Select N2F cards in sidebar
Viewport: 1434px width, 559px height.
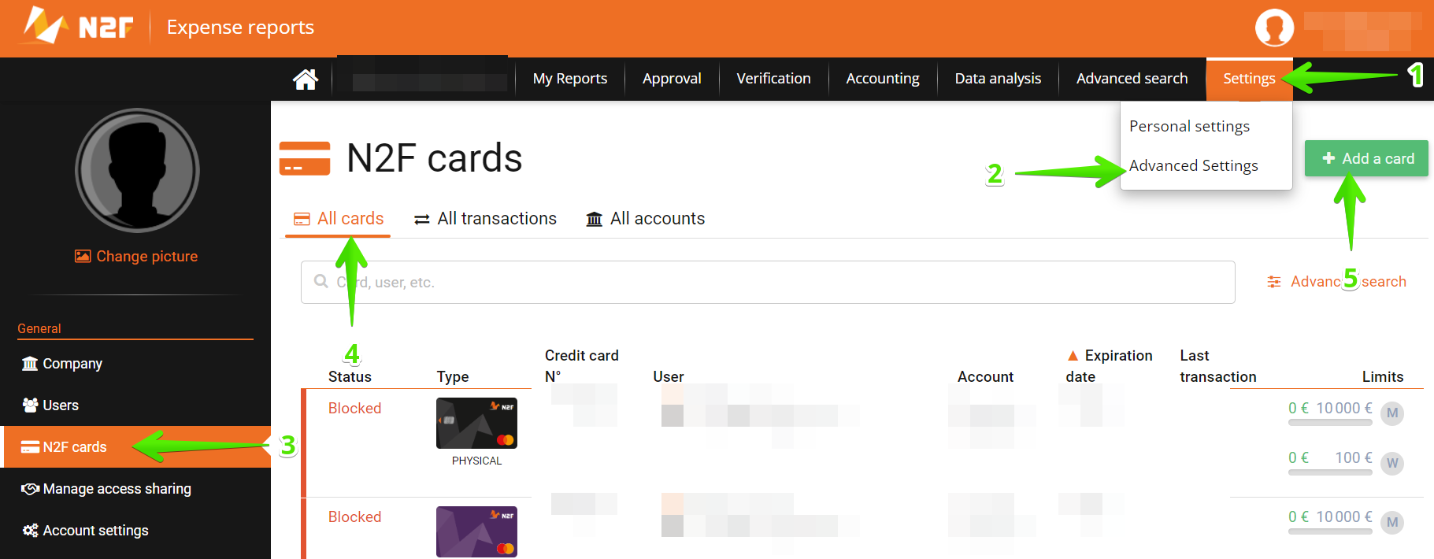click(x=137, y=446)
